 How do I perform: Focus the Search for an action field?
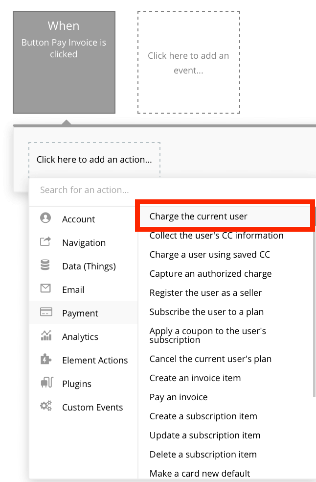[x=122, y=190]
